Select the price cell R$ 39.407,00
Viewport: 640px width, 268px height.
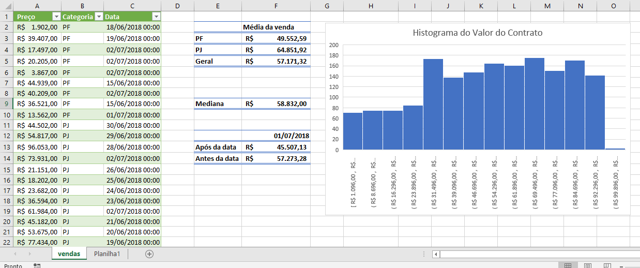tap(37, 38)
